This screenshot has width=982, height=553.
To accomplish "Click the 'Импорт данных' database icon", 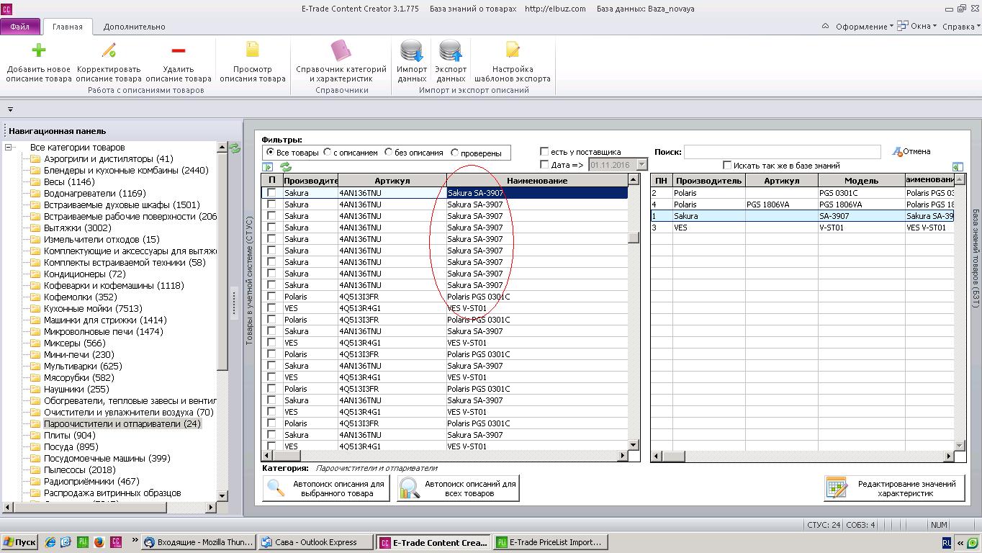I will point(412,50).
